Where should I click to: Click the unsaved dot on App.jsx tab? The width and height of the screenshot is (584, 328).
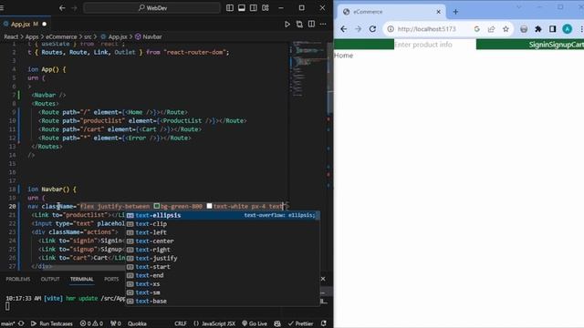tap(45, 25)
